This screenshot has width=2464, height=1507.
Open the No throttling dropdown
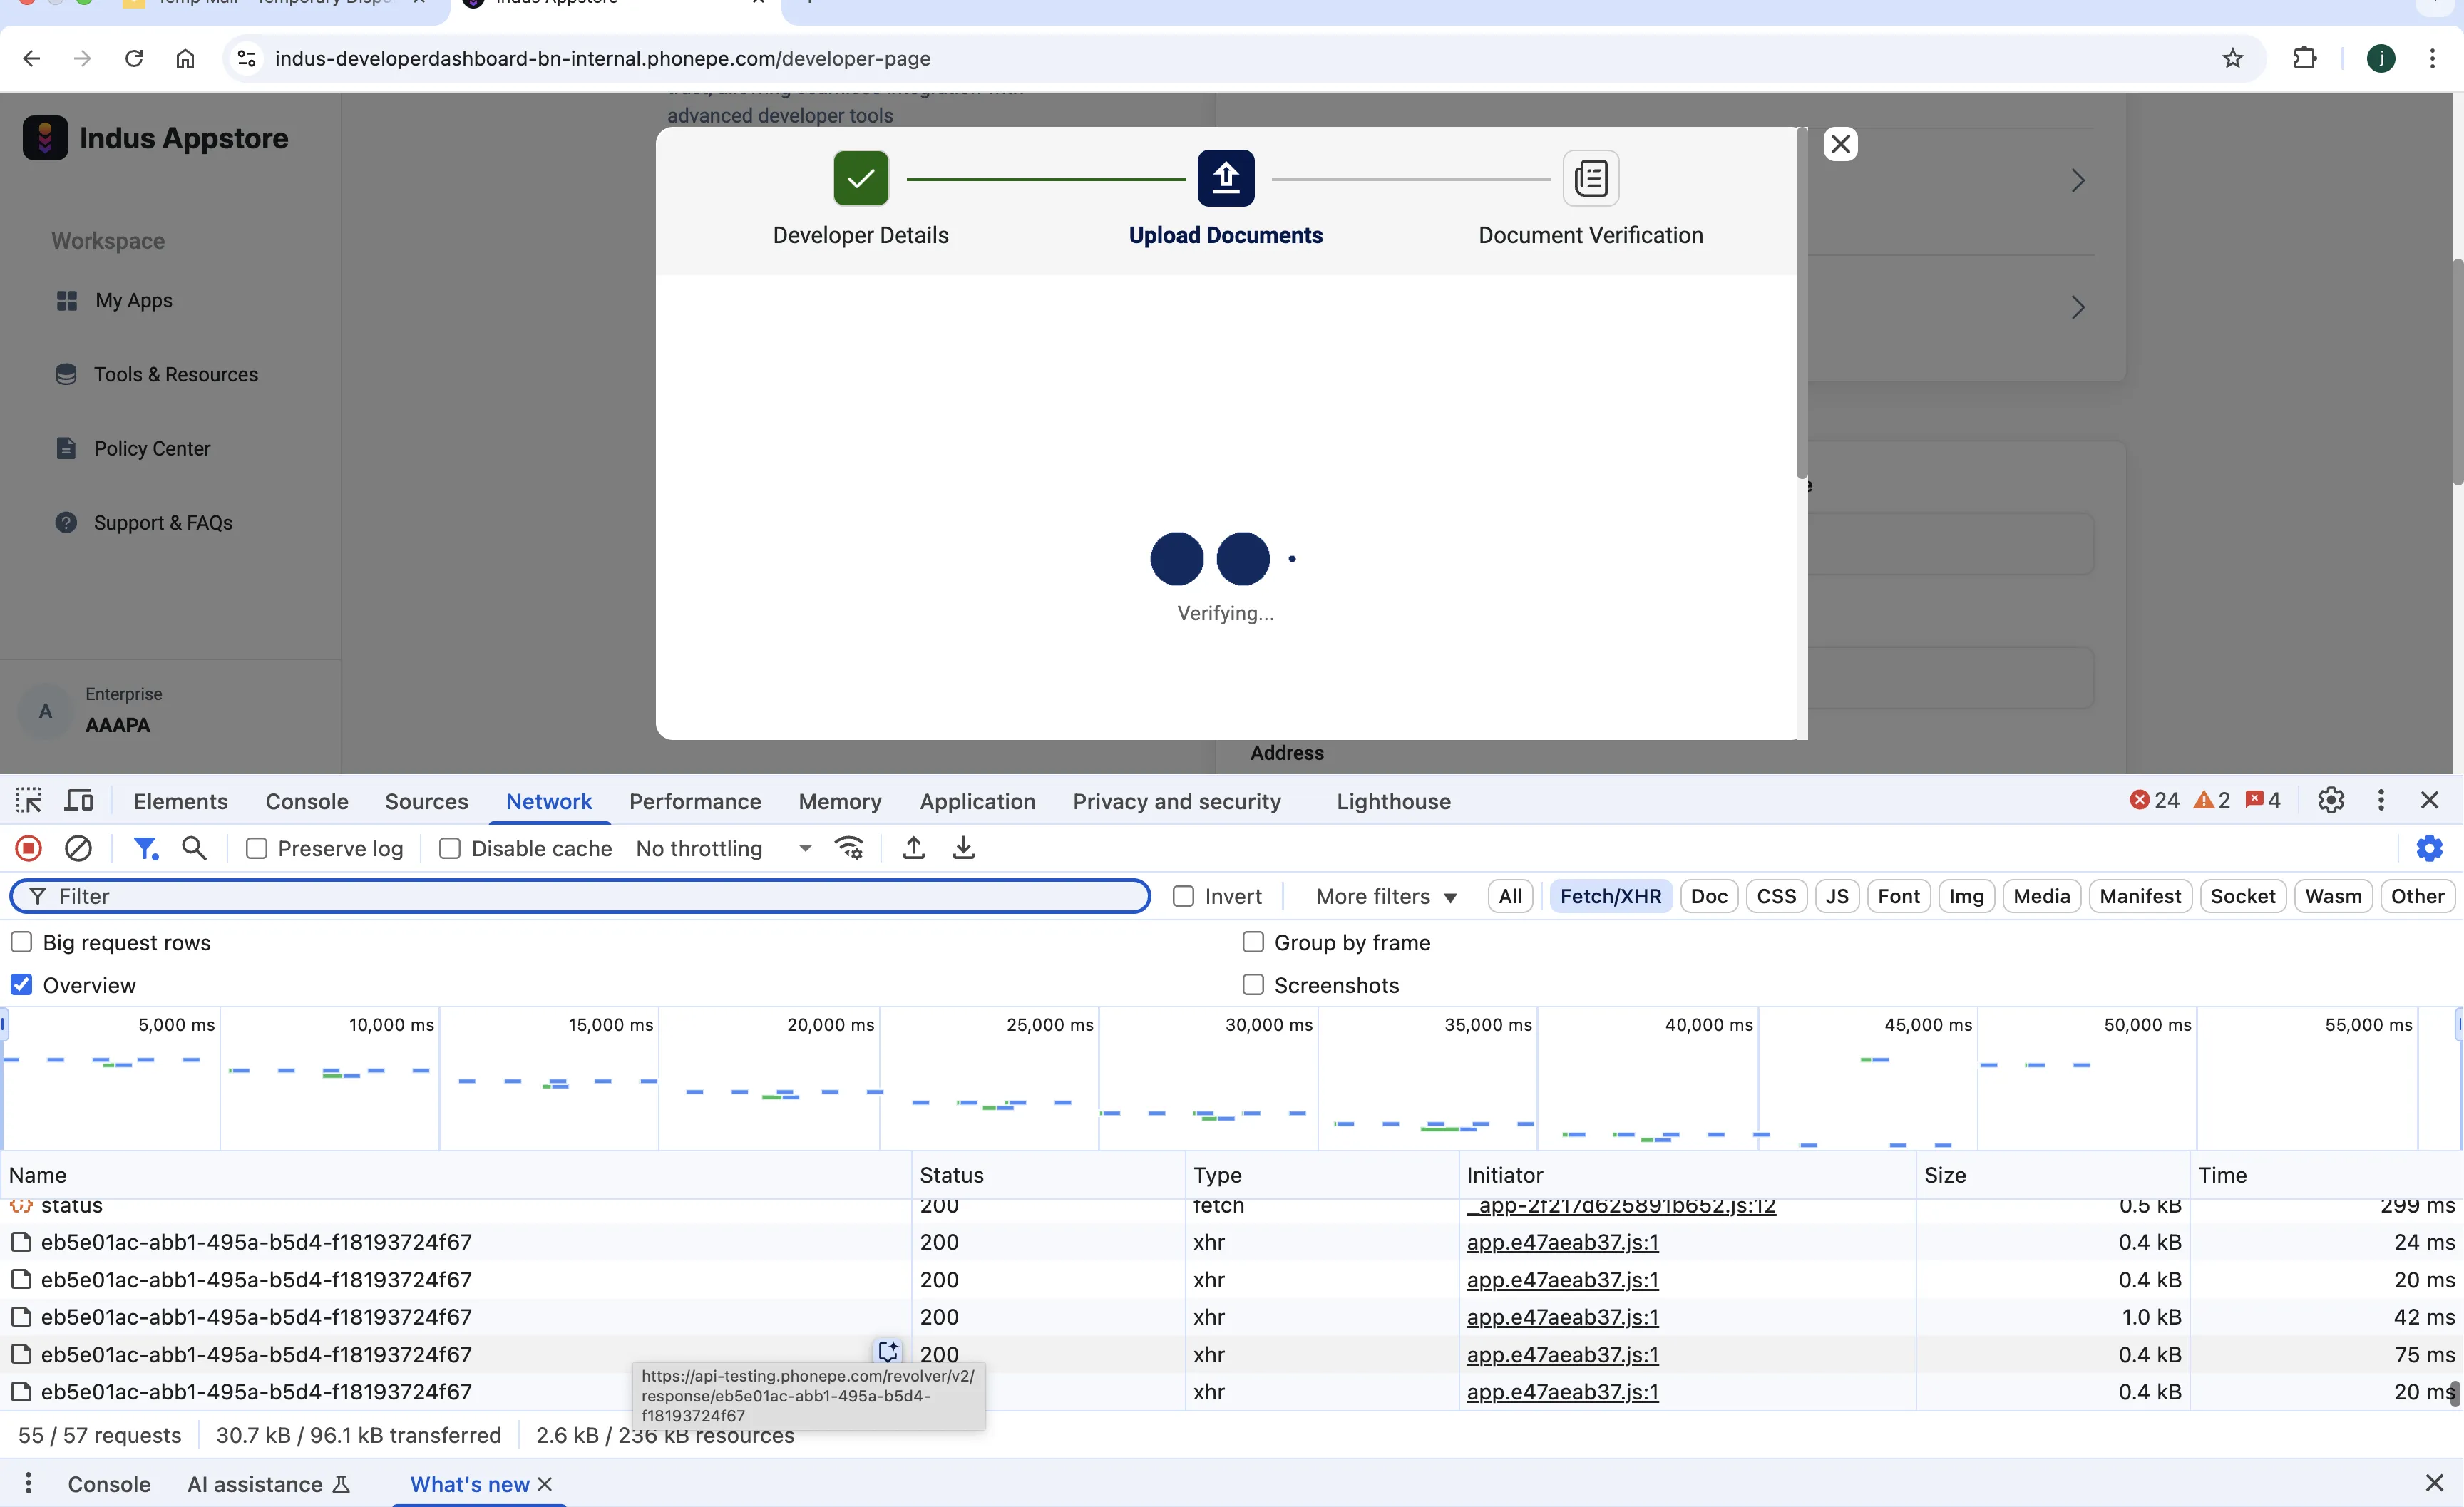pyautogui.click(x=724, y=848)
